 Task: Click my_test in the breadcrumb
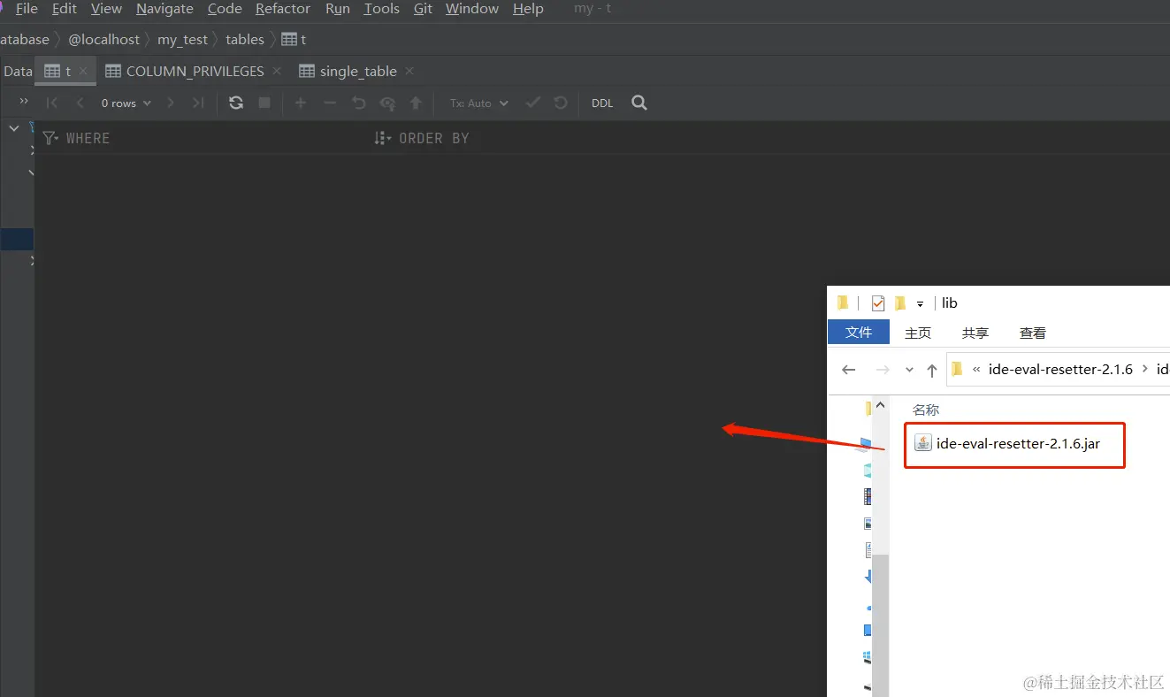click(x=182, y=39)
